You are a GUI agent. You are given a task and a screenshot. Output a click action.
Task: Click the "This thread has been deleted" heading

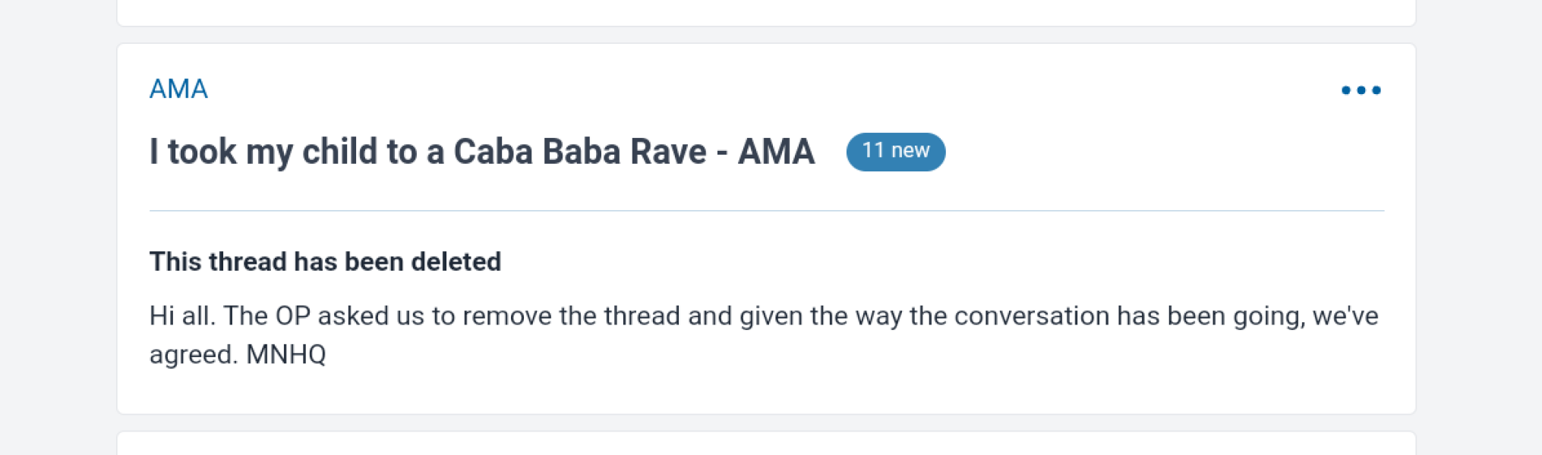(325, 262)
